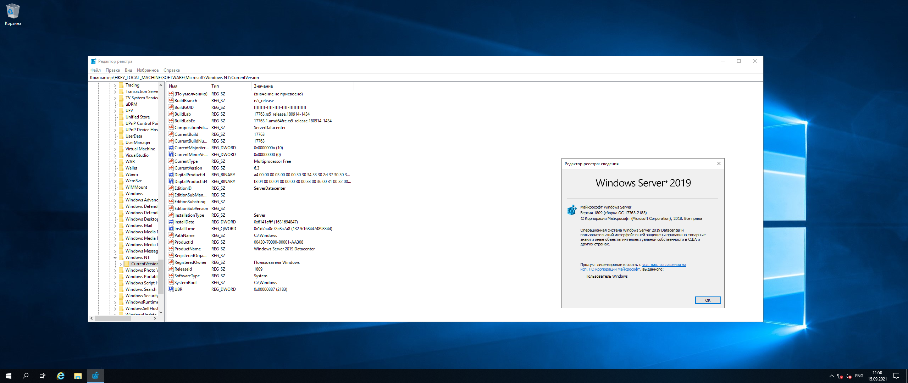Select the WIMMount tree item
This screenshot has width=908, height=383.
(136, 187)
